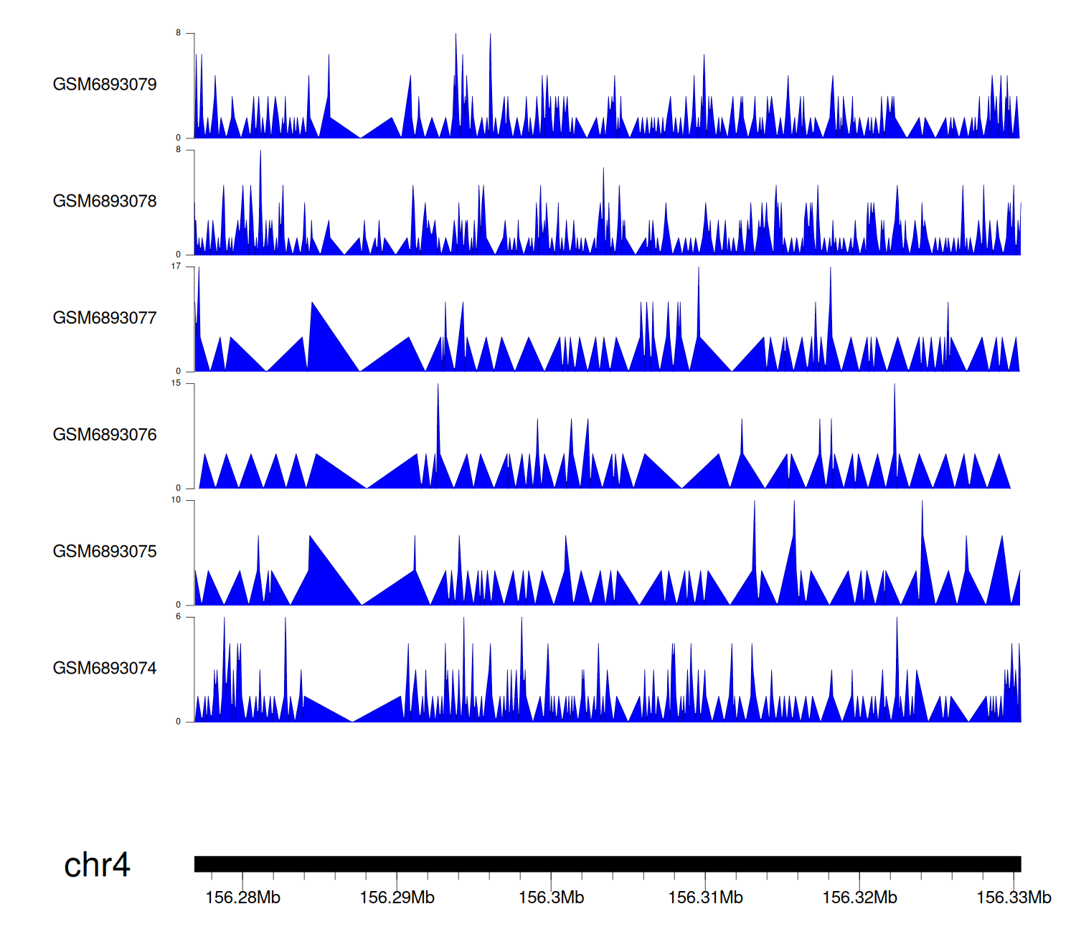Select the 156.29Mb coordinate label
This screenshot has height=947, width=1076.
point(397,897)
